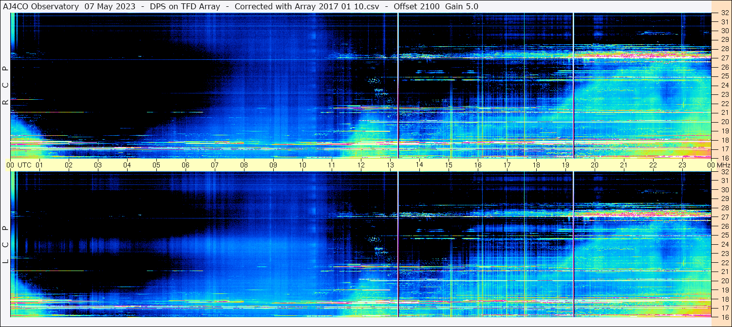Choose hour 21 on the UTC time axis
Screen dimensions: 732x327
click(624, 165)
